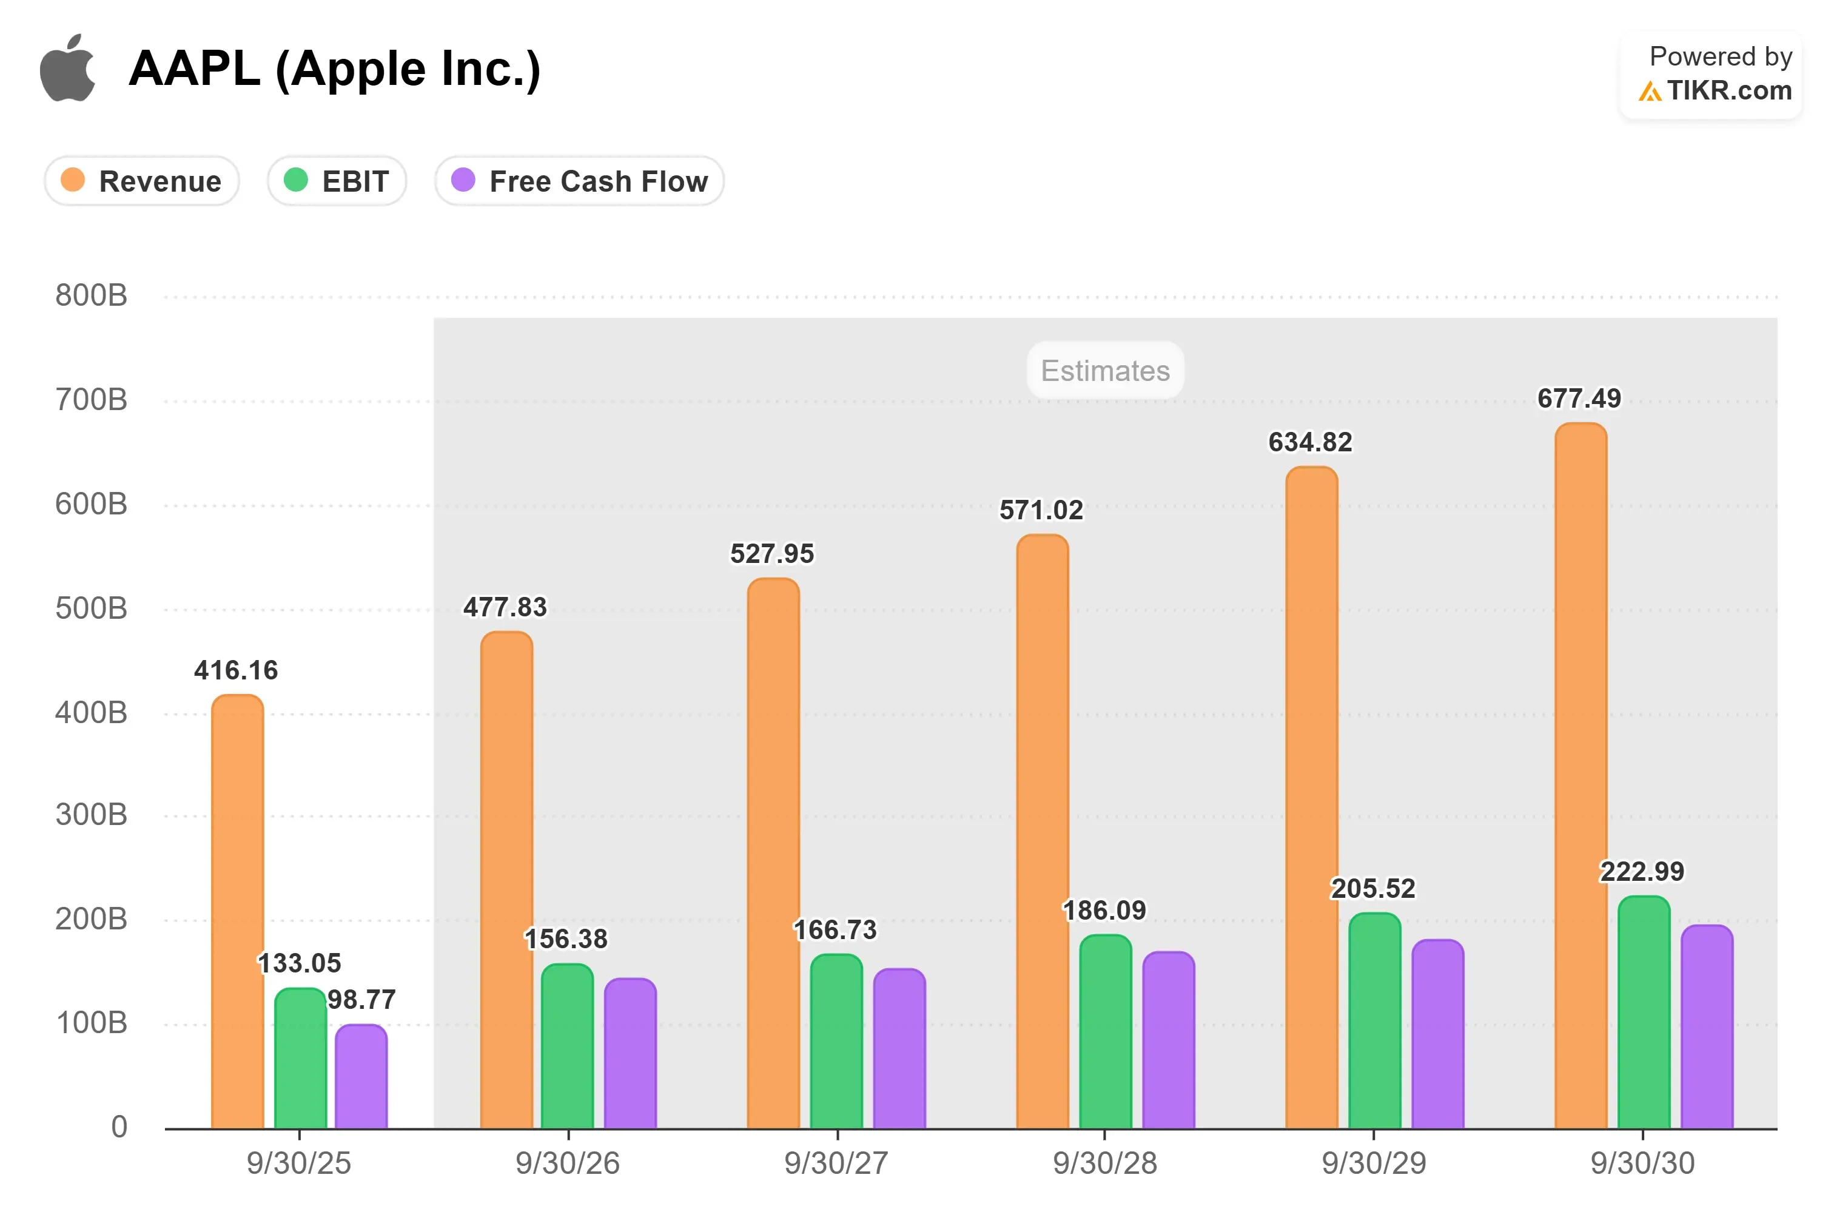
Task: Click the Estimates label badge
Action: pos(1105,371)
